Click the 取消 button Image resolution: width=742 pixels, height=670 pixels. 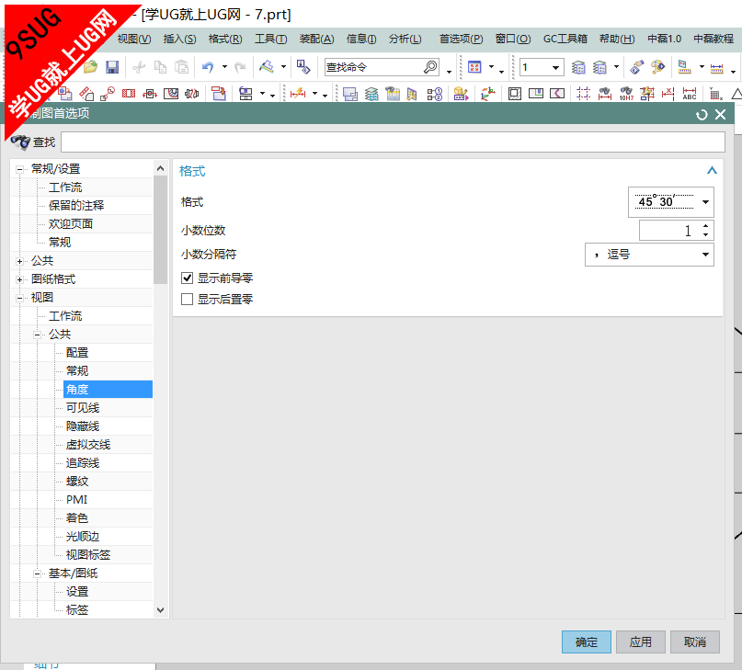coord(695,642)
